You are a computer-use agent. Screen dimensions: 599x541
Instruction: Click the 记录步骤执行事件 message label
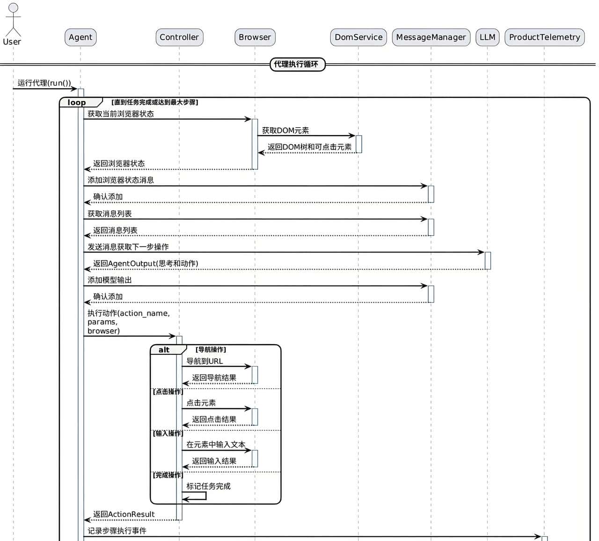pyautogui.click(x=117, y=531)
